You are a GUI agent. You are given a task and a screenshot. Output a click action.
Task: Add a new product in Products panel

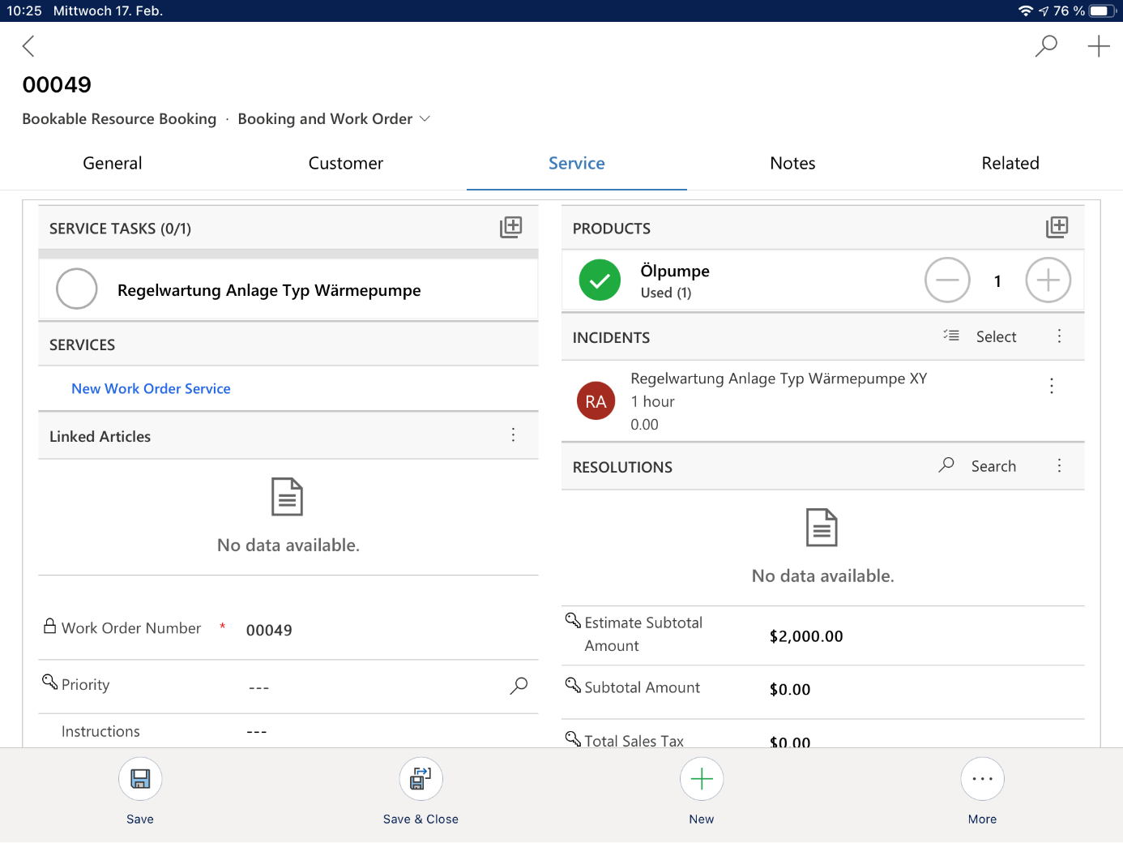pos(1057,227)
